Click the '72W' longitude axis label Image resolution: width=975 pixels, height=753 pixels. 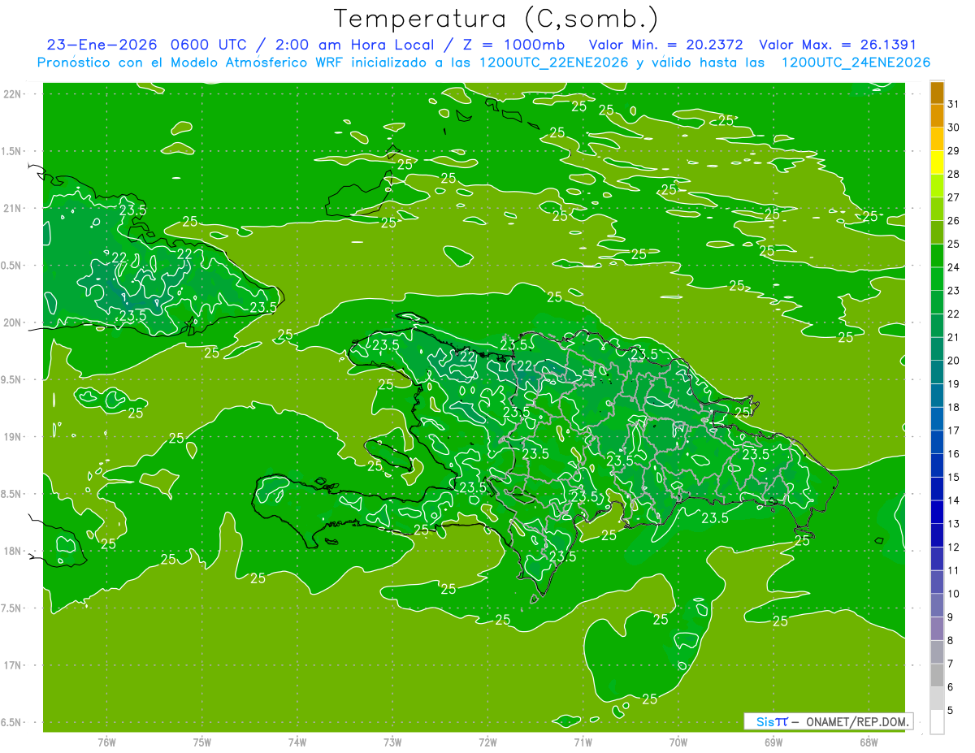click(x=487, y=742)
